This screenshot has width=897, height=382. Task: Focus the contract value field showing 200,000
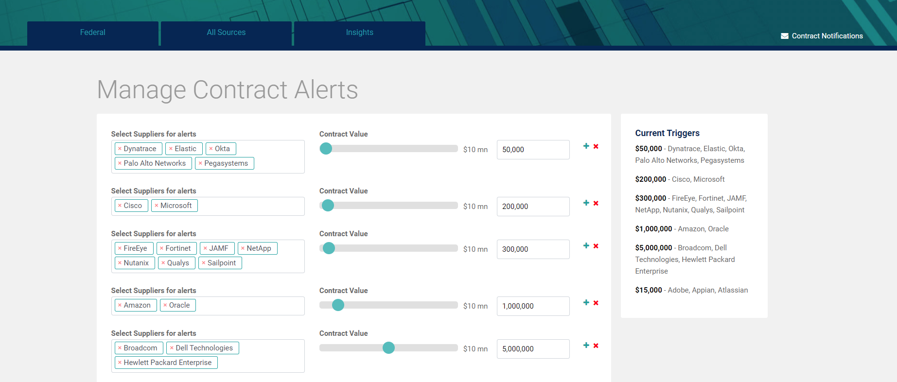[x=533, y=207]
